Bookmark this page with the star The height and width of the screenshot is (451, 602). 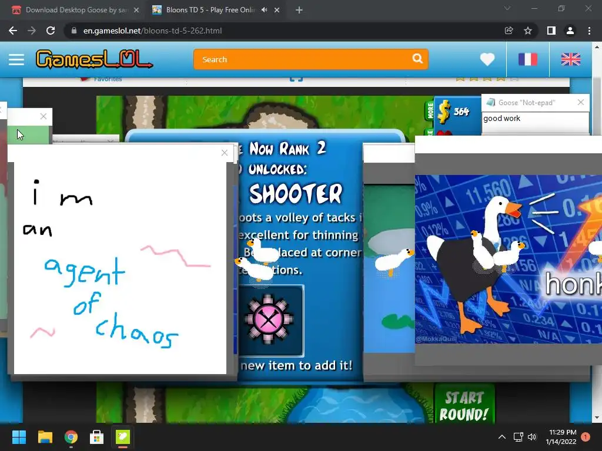(x=528, y=31)
